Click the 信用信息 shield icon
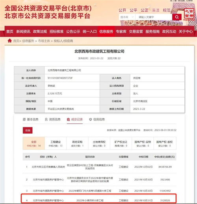 90,119
